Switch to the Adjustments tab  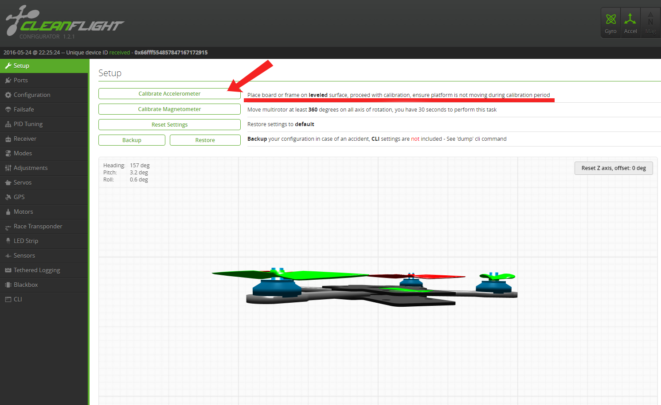click(x=44, y=168)
